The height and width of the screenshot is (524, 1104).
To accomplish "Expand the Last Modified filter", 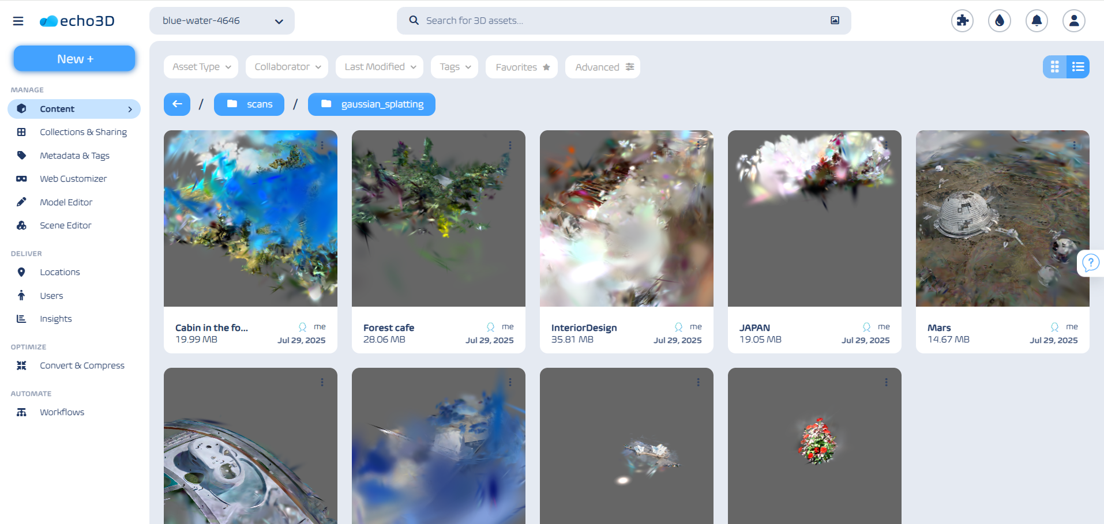I will point(379,66).
